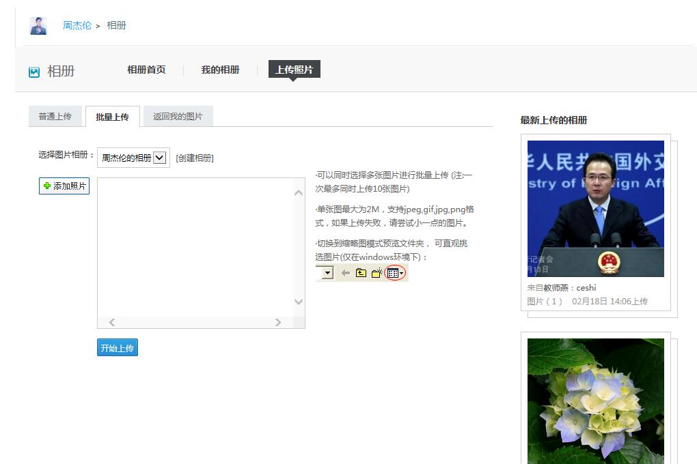The image size is (697, 464).
Task: Switch to 普通上传 tab
Action: pos(55,116)
